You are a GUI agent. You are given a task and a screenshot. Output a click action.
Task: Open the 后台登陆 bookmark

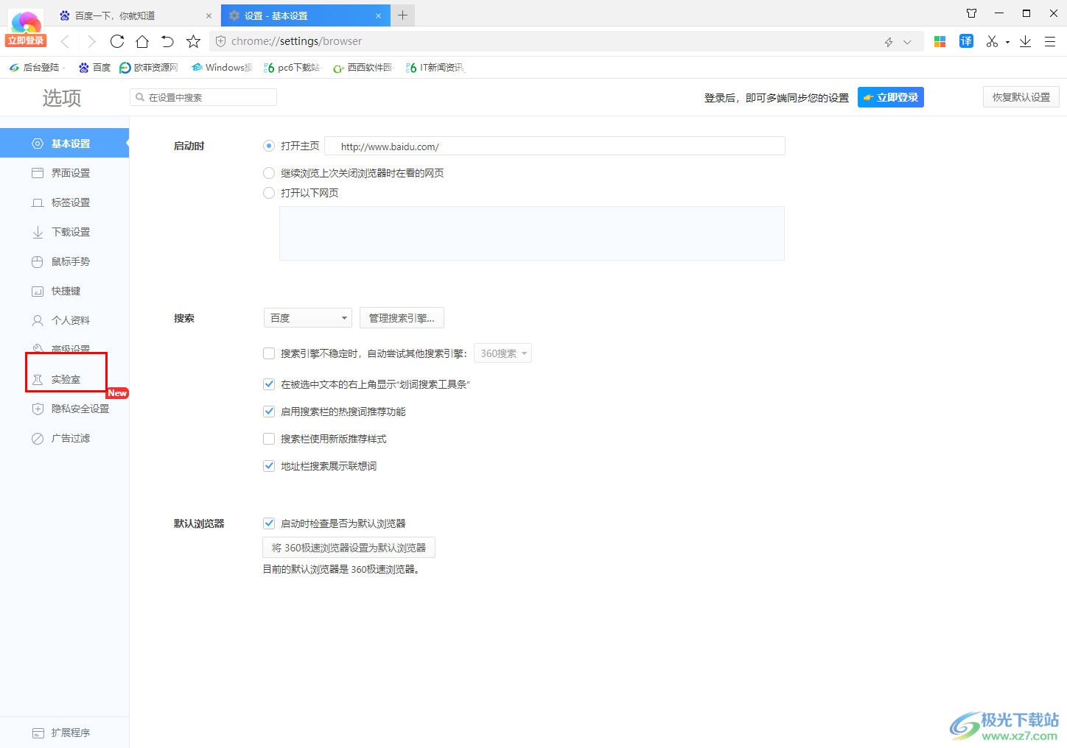click(x=35, y=68)
